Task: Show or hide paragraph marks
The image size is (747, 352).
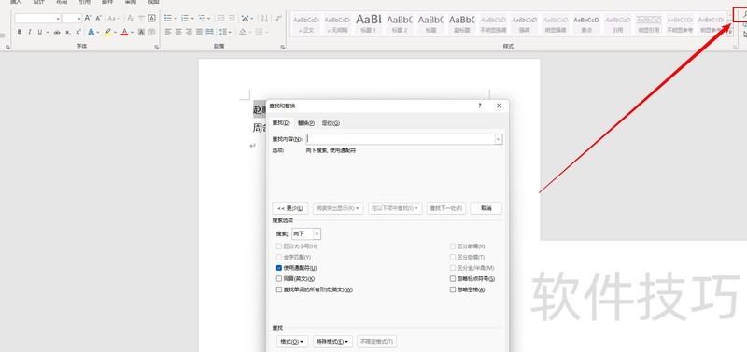Action: (279, 18)
